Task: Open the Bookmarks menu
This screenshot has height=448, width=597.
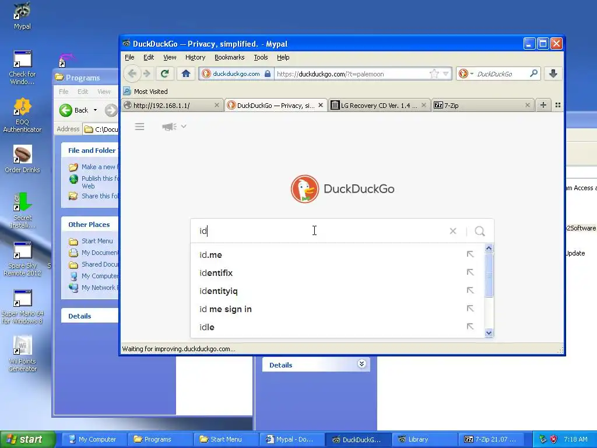Action: pyautogui.click(x=230, y=57)
